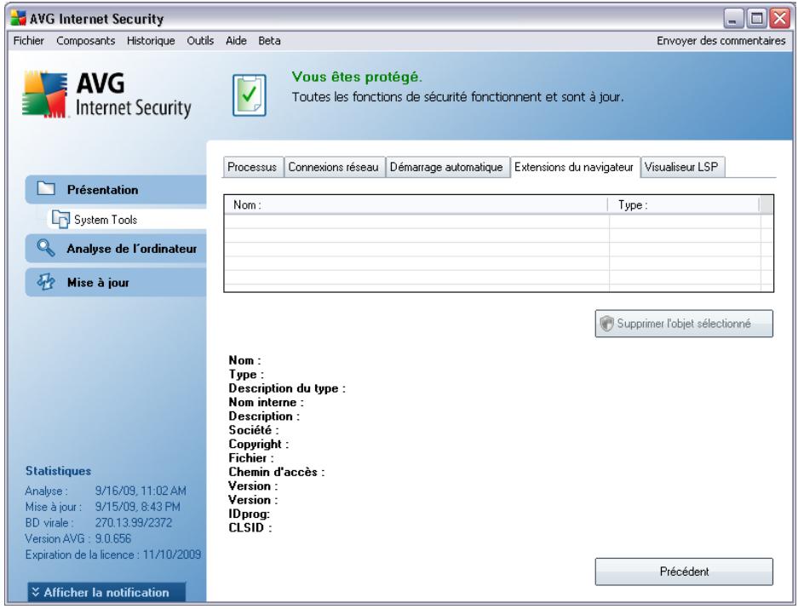Click the System Tools icon in the sidebar
Viewport: 798px width, 609px height.
(60, 219)
